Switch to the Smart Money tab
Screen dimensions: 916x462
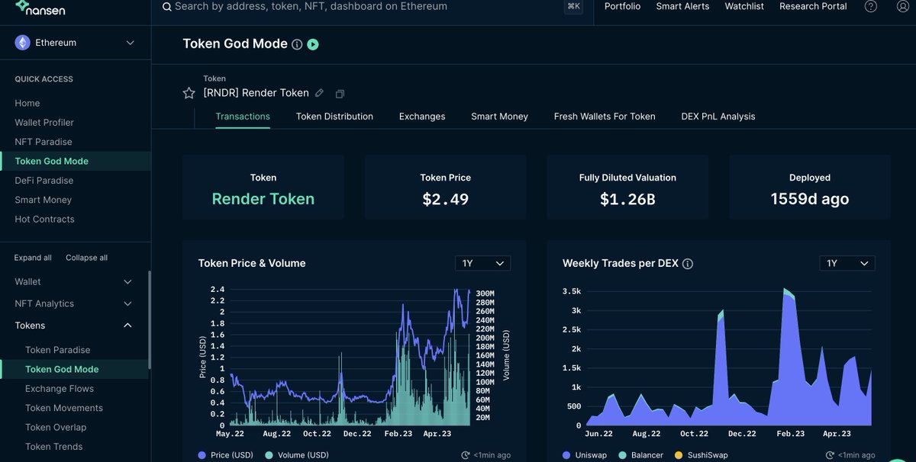pyautogui.click(x=499, y=117)
